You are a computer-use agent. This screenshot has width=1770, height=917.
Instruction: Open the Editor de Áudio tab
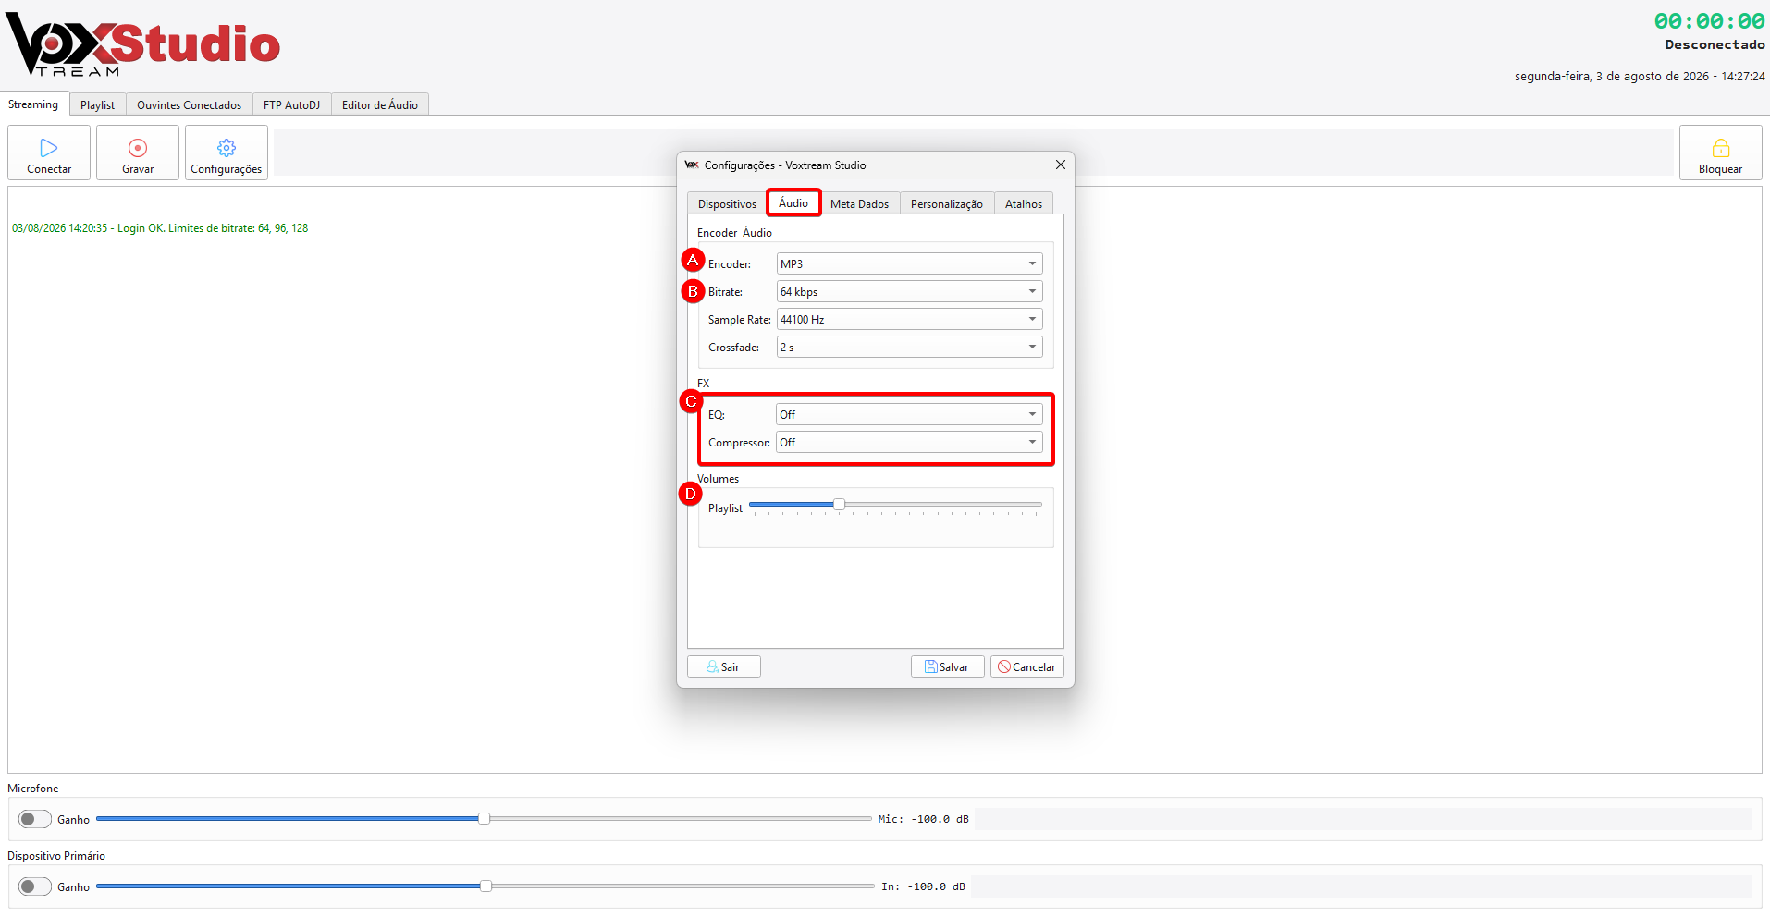pos(380,105)
